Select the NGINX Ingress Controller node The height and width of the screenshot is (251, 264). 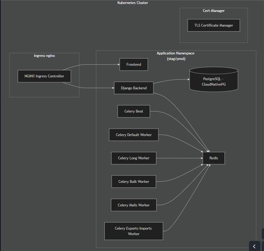point(44,76)
